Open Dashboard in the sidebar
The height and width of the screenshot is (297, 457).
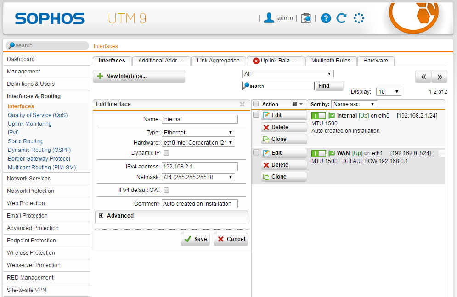tap(47, 59)
